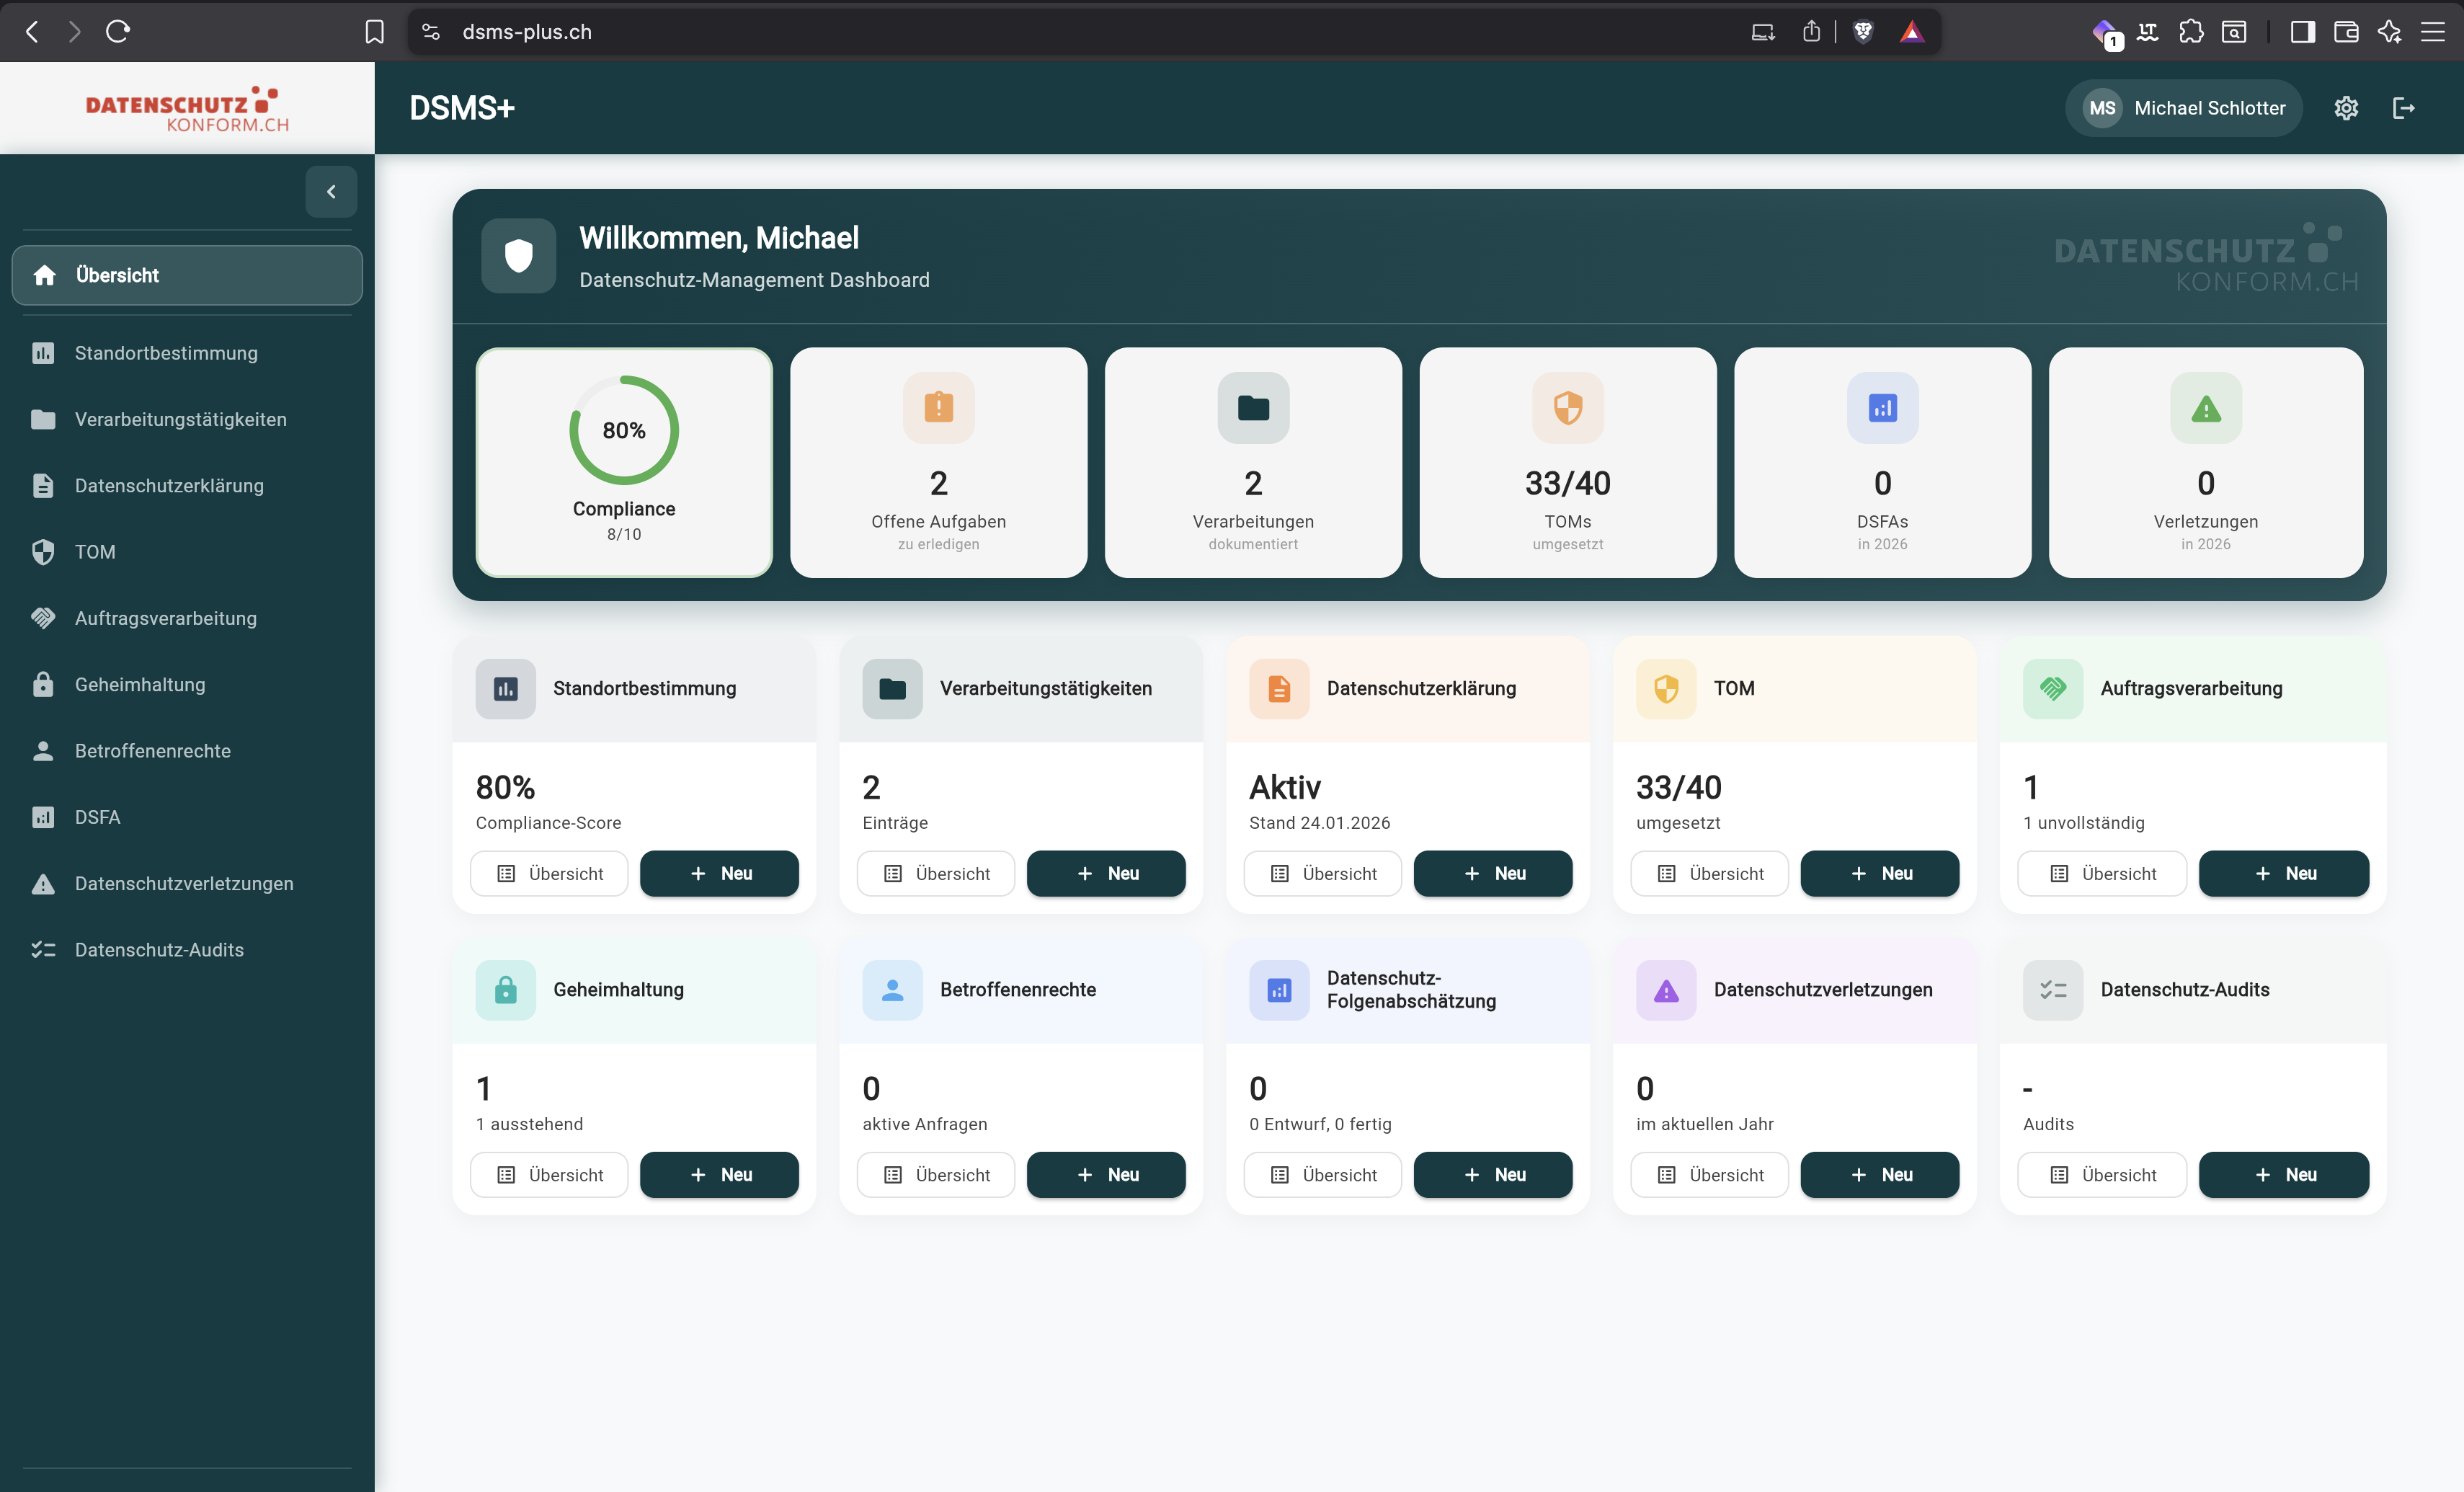The width and height of the screenshot is (2464, 1492).
Task: Open Standortbestimmung via its chart icon
Action: pos(44,352)
